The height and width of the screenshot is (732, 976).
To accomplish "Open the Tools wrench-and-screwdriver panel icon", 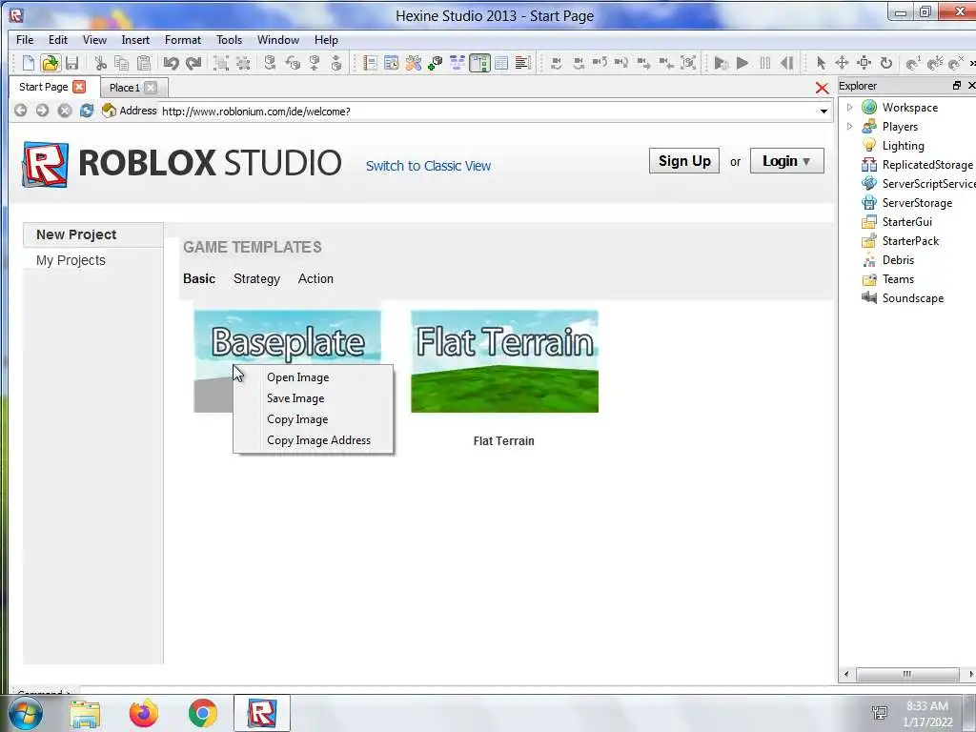I will [x=414, y=63].
